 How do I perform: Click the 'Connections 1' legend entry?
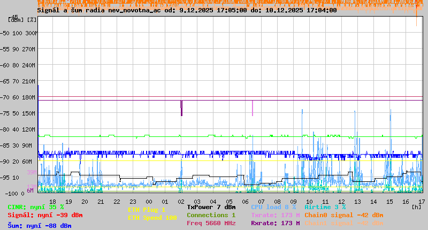point(211,215)
